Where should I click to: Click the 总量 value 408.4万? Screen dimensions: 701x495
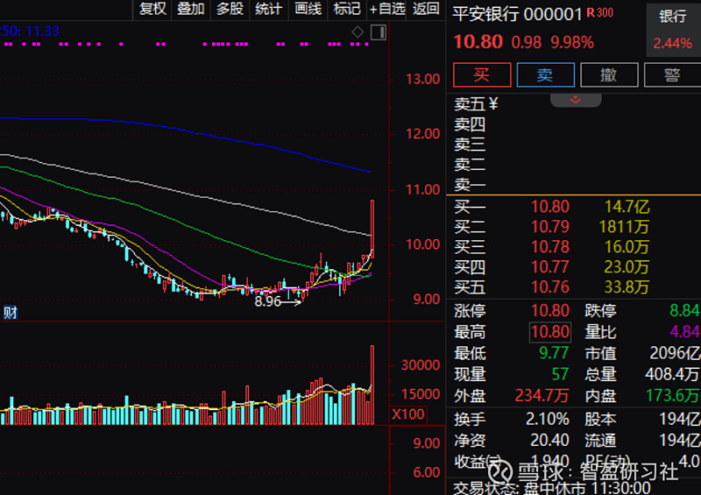click(672, 374)
